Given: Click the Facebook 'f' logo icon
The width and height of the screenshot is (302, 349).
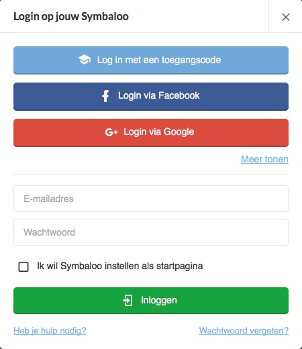Looking at the screenshot, I should 105,96.
